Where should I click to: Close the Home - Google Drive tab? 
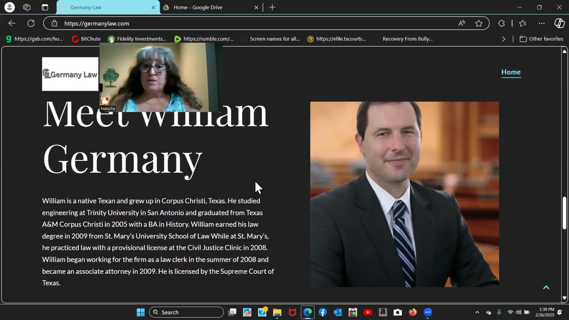click(x=256, y=7)
